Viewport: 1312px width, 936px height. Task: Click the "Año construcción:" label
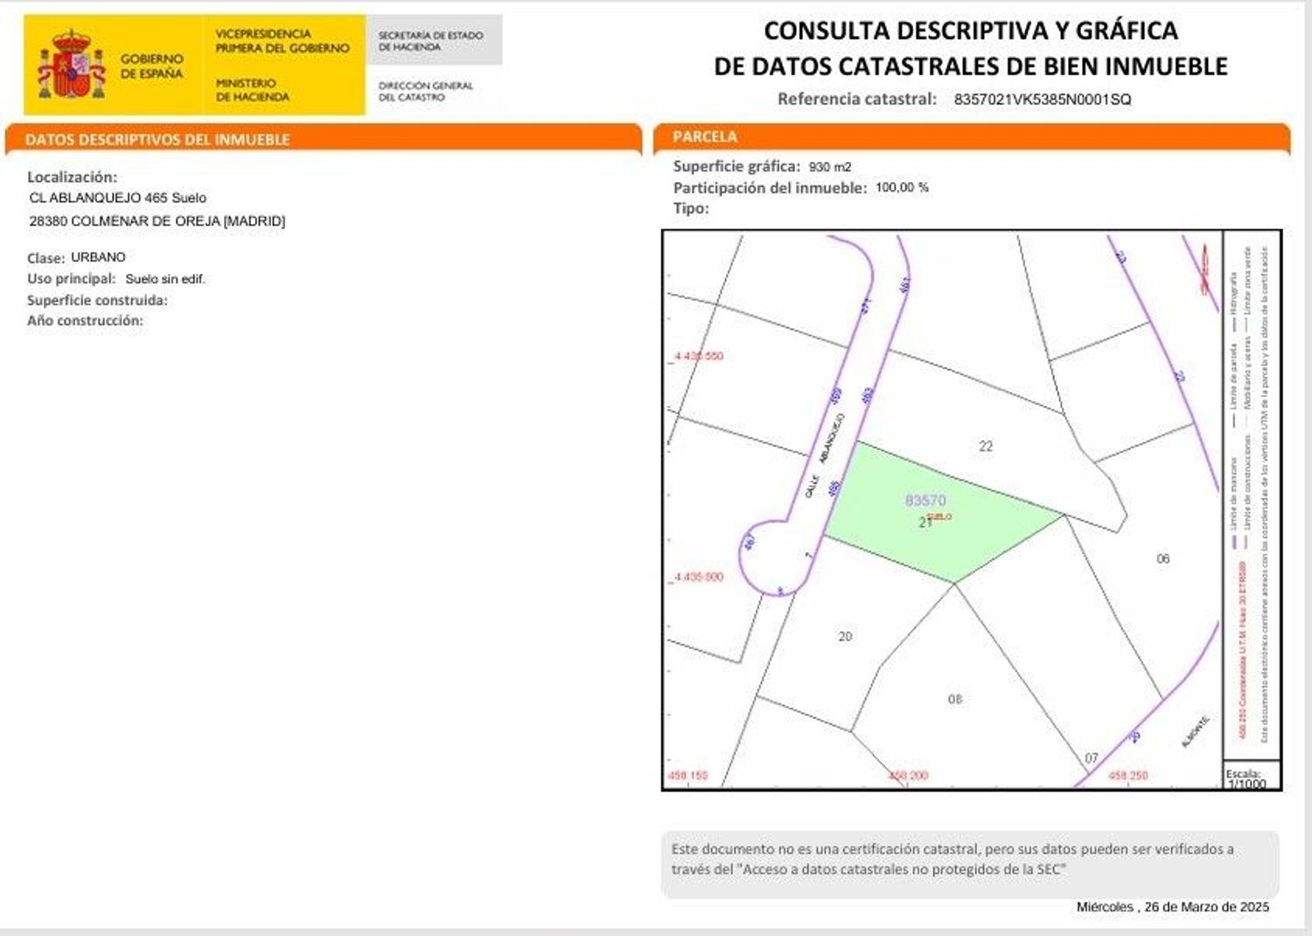coord(85,321)
